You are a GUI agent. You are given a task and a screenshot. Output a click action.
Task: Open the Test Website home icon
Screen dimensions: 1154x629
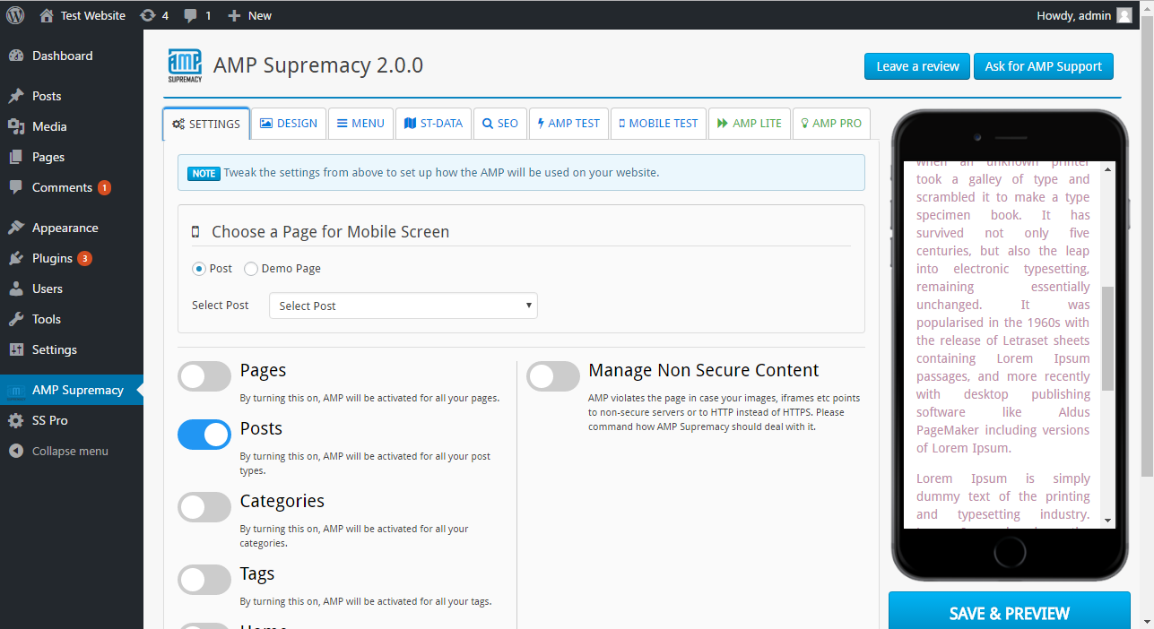47,15
